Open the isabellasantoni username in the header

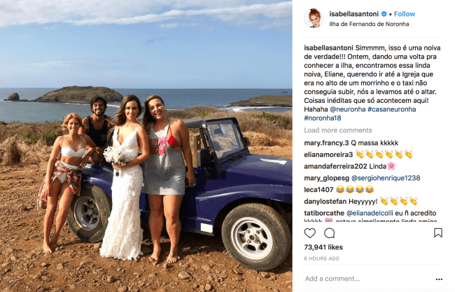353,14
